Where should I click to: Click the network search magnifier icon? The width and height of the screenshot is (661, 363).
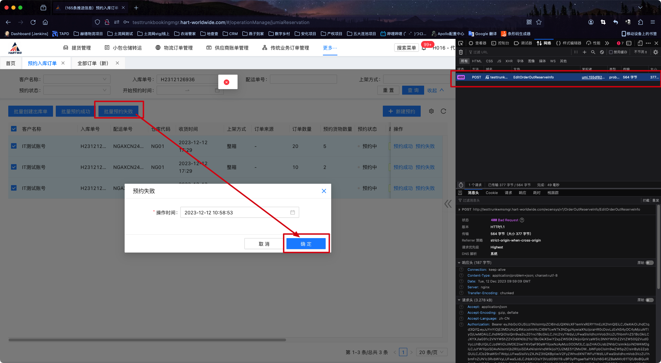[593, 52]
